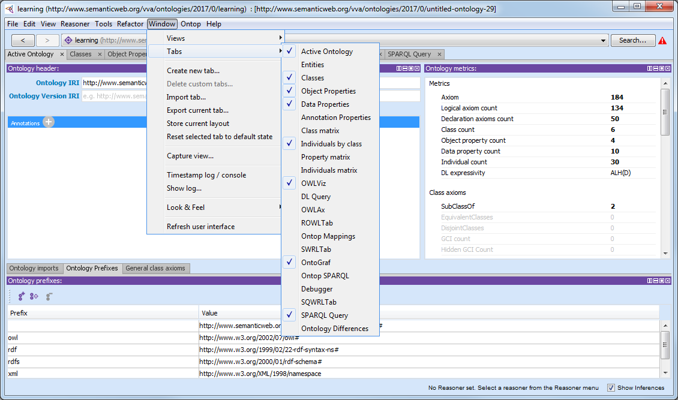Click the Ontology Version IRI field

[x=114, y=96]
